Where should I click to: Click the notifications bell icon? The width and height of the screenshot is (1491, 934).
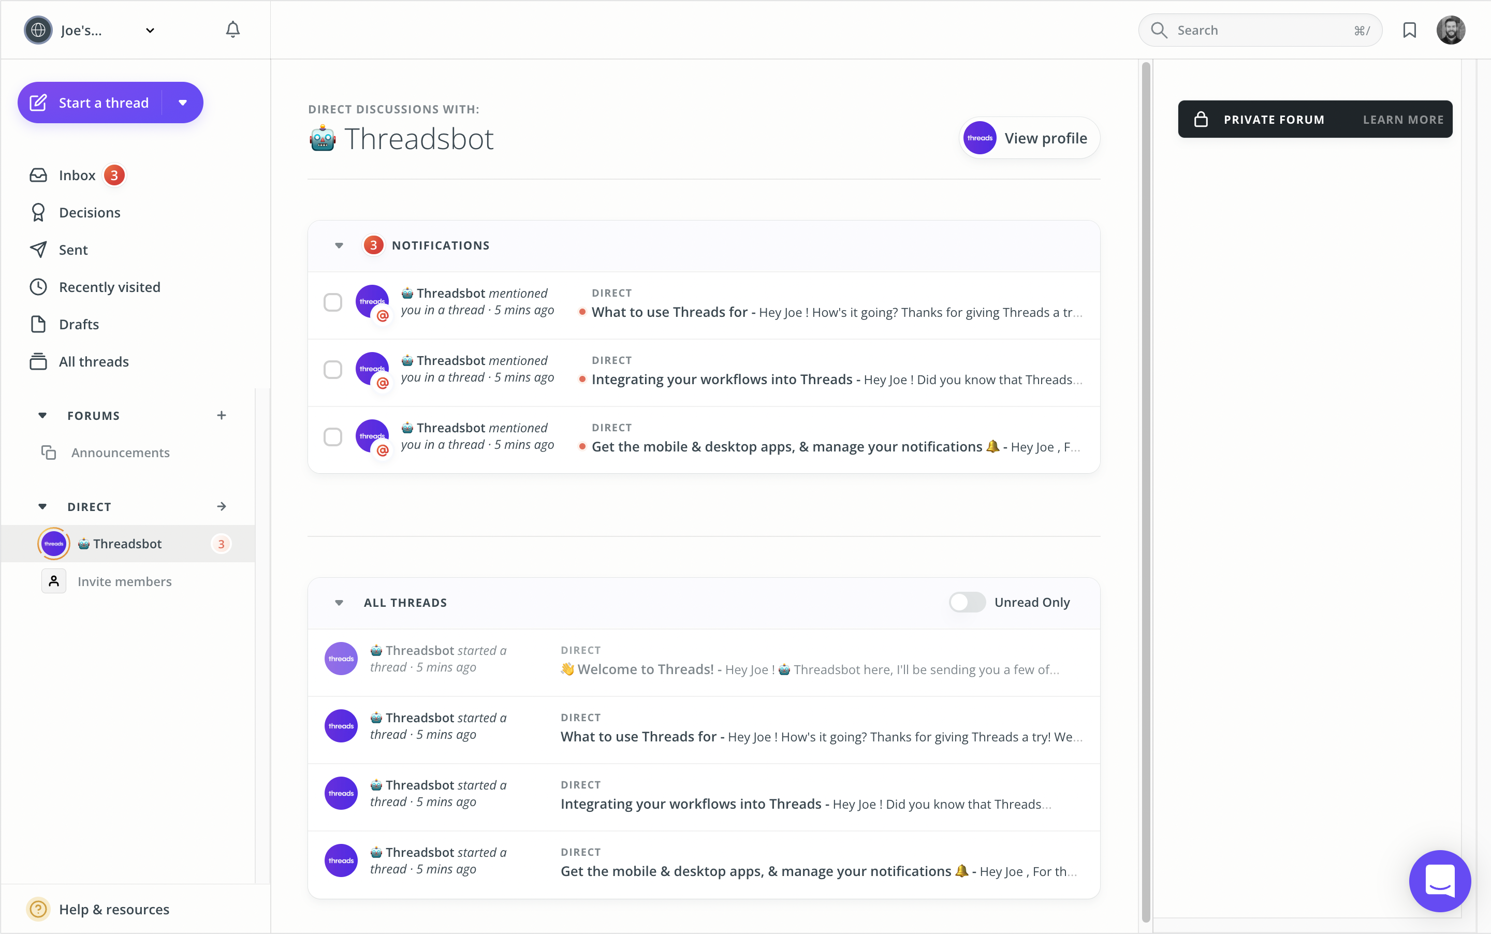(x=232, y=30)
